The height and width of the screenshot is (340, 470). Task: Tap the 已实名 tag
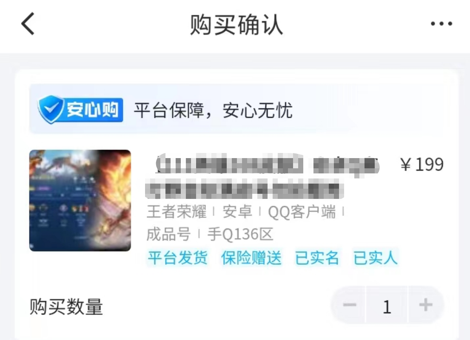(x=317, y=258)
